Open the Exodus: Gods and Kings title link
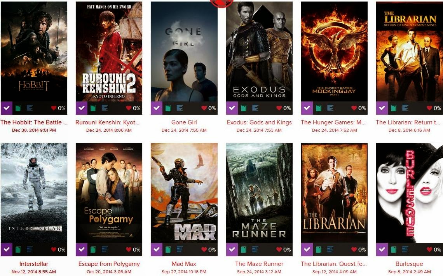Screen dimensions: 443x276 pyautogui.click(x=259, y=122)
